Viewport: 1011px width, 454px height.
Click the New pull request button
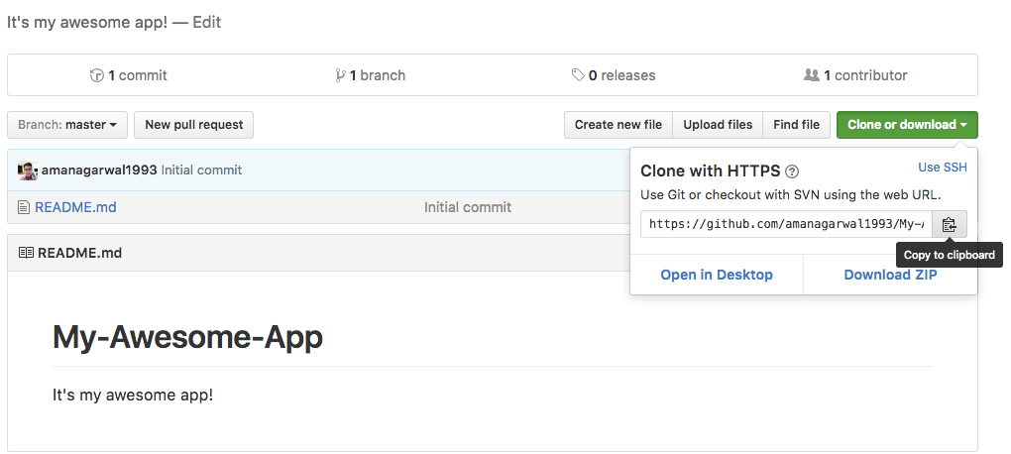pyautogui.click(x=194, y=125)
